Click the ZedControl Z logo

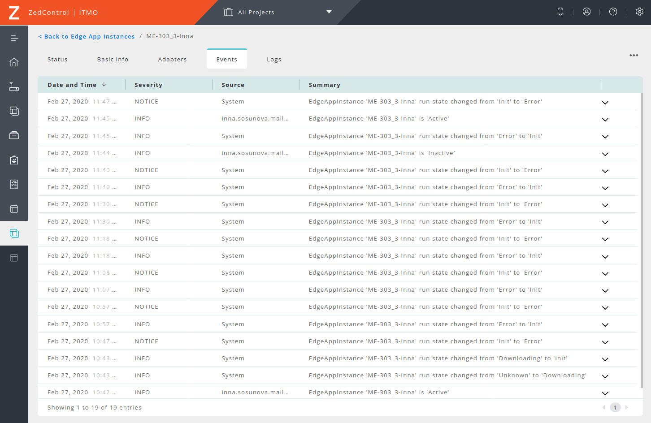click(14, 13)
